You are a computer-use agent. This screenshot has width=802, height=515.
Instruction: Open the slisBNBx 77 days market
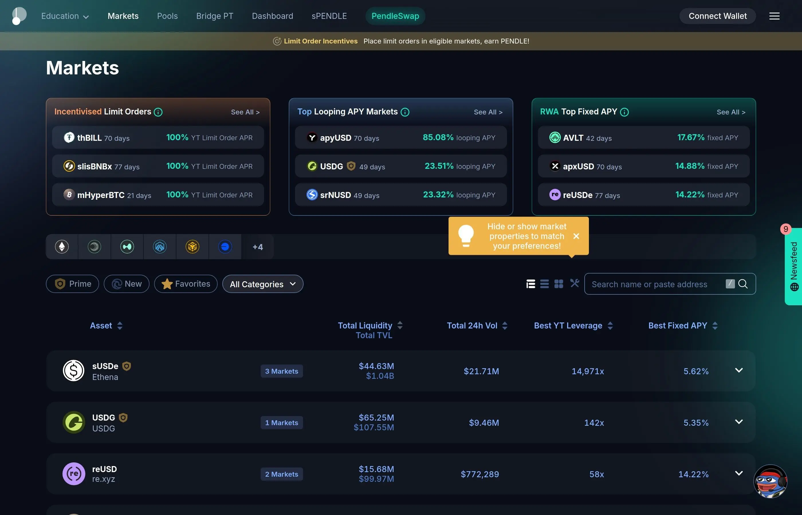point(158,166)
